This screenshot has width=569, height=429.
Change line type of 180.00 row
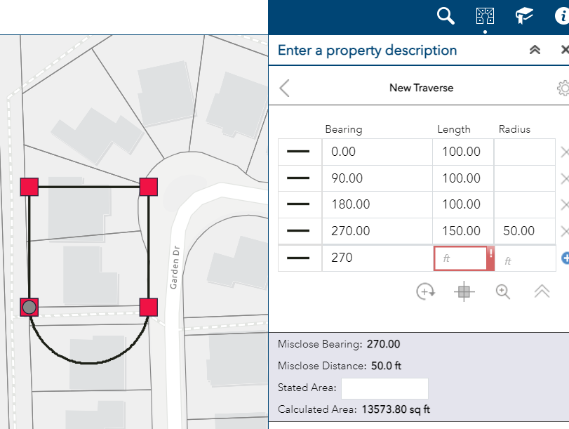[298, 204]
